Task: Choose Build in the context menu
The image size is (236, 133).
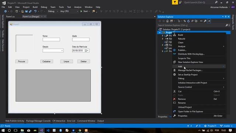Action: (199, 35)
